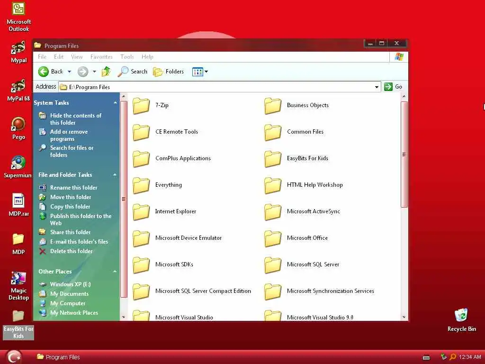This screenshot has width=485, height=364.
Task: Select the HTML Help Workshop folder
Action: click(x=304, y=185)
